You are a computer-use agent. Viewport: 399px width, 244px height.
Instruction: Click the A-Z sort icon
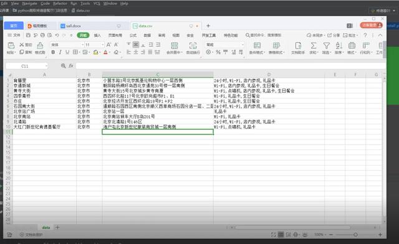(339, 45)
